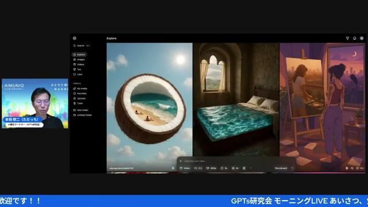Click the icon at coconut video bottom right
The height and width of the screenshot is (207, 368).
coord(173,168)
